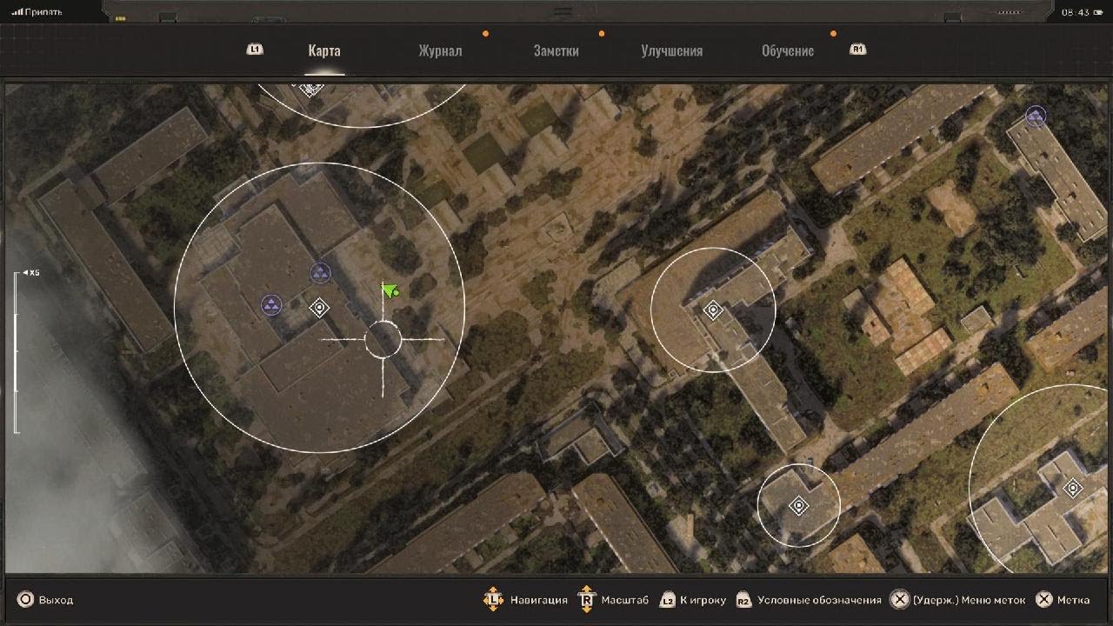
Task: Click the center of the map crosshair cursor
Action: point(383,339)
